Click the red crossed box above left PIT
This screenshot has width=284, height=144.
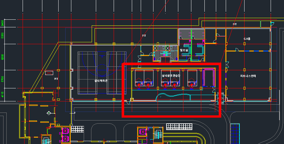(49, 73)
